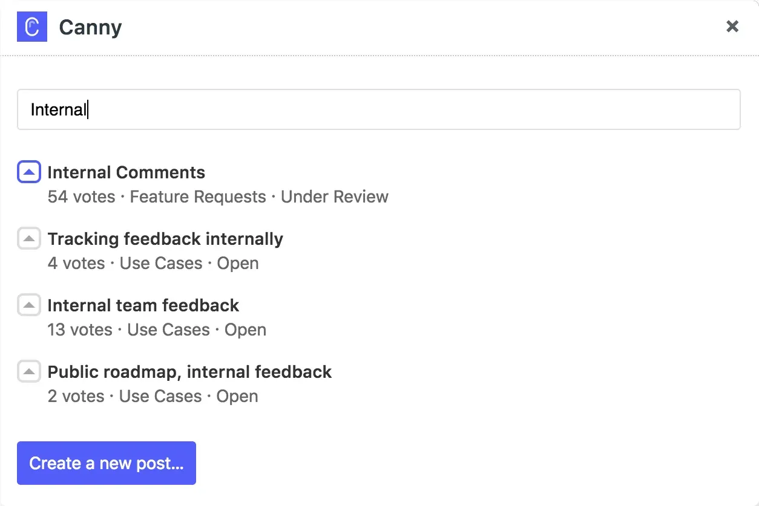Screen dimensions: 759x506
Task: Click the Use Cases label on the 2-vote post
Action: (x=162, y=396)
